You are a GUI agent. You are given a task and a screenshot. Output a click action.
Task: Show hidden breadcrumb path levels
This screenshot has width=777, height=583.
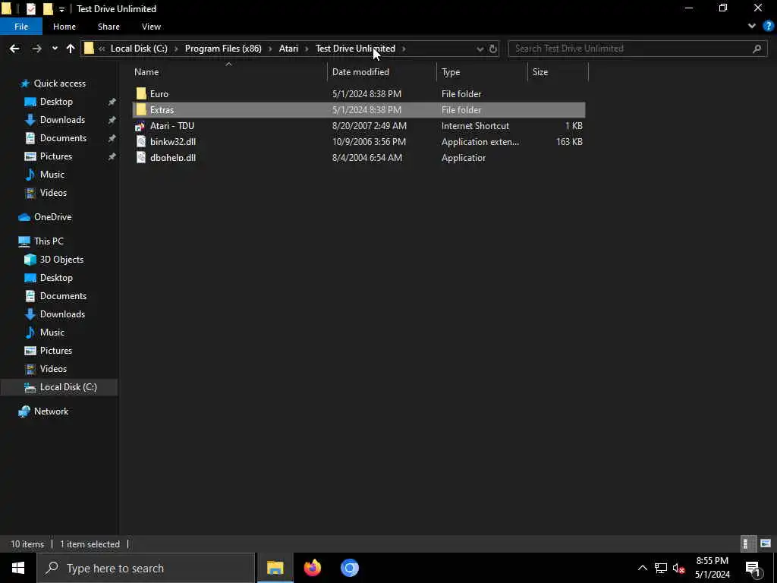(x=102, y=49)
